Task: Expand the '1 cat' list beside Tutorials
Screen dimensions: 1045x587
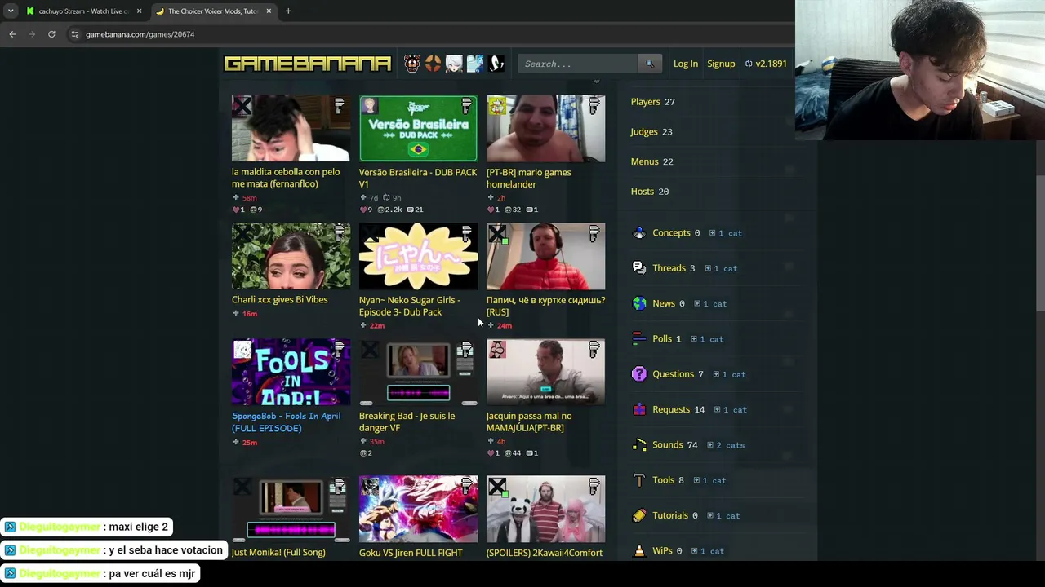Action: click(x=723, y=516)
